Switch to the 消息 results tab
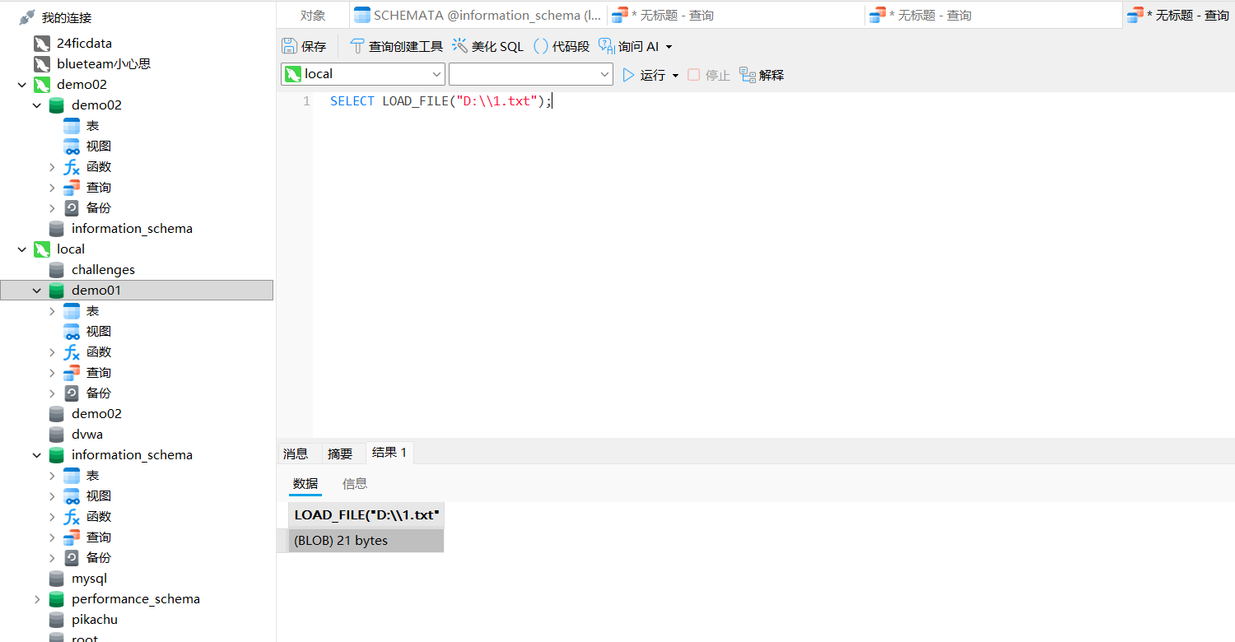The image size is (1235, 642). point(296,454)
